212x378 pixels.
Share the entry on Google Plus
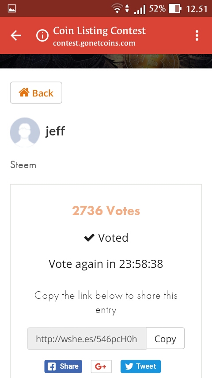click(101, 366)
